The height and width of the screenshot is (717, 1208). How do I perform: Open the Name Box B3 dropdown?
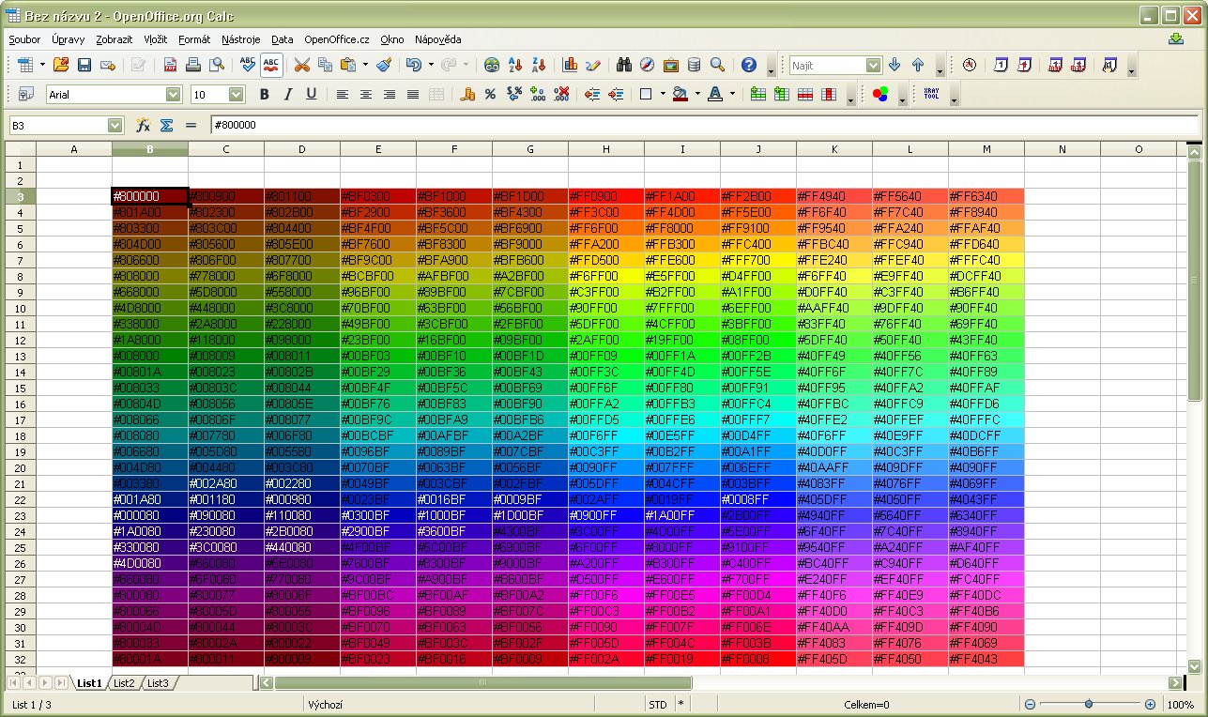115,125
